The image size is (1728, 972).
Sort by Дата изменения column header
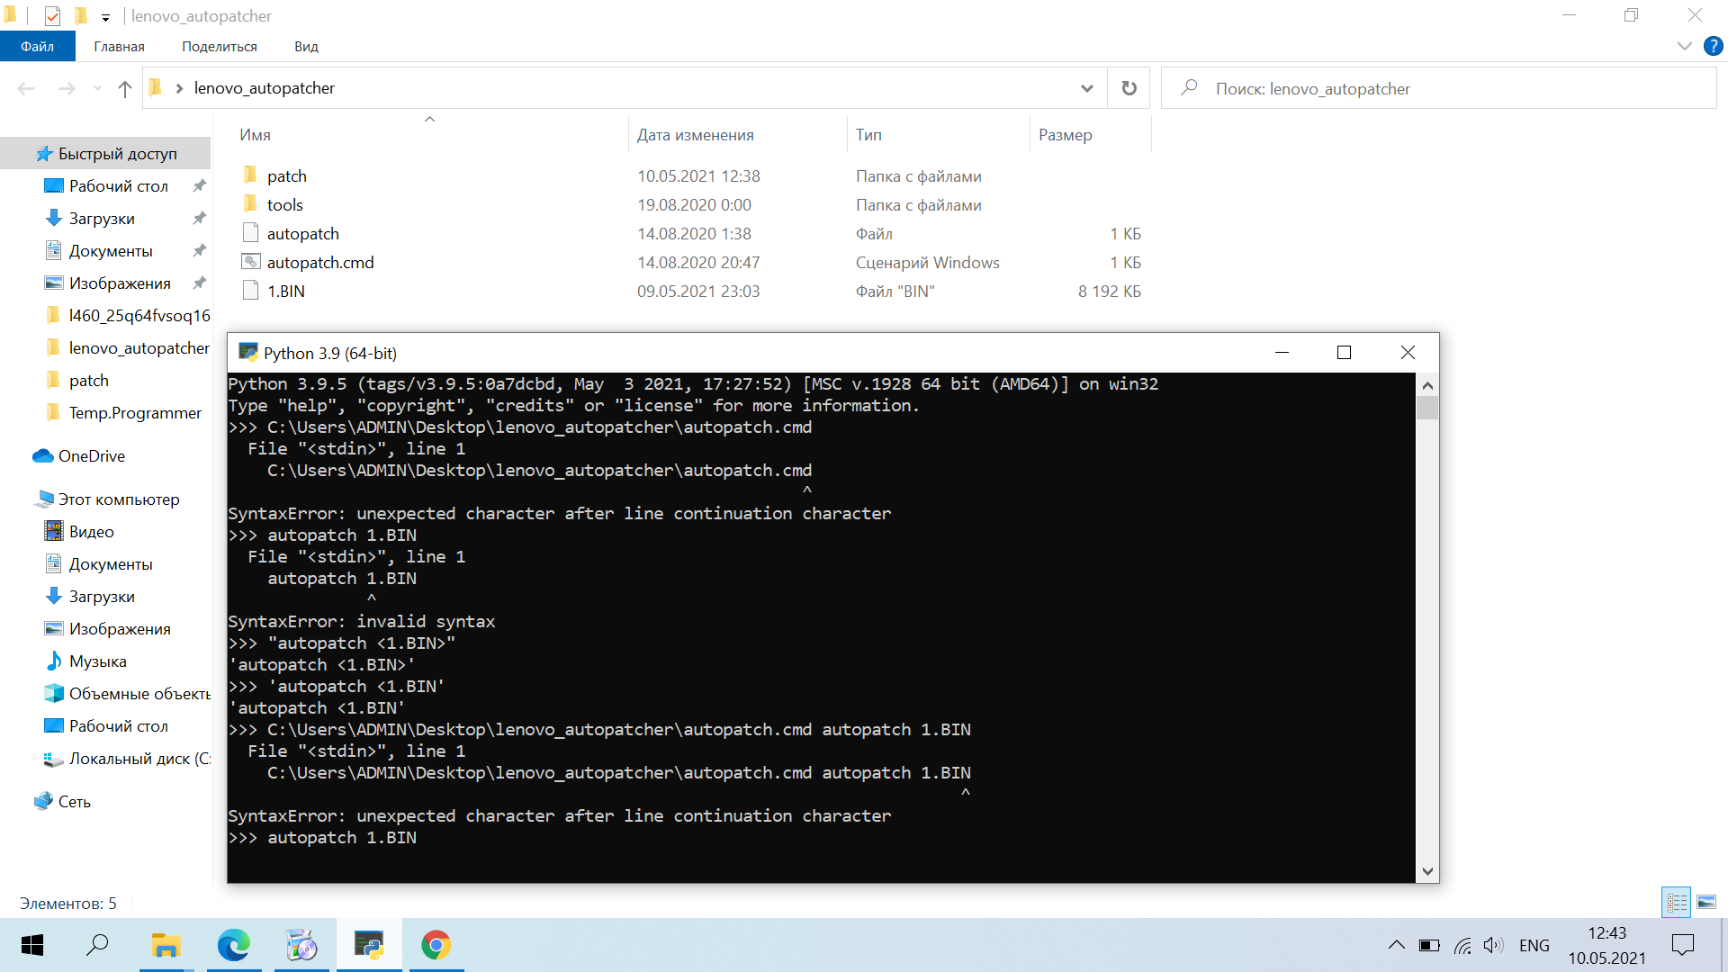click(695, 135)
